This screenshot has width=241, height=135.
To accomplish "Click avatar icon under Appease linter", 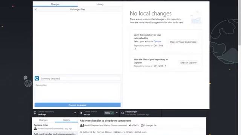I will coord(35,129).
